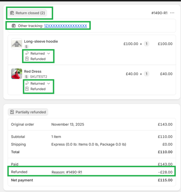The height and width of the screenshot is (192, 181).
Task: Click the Reason: #1490-R1 refund reference
Action: 67,172
